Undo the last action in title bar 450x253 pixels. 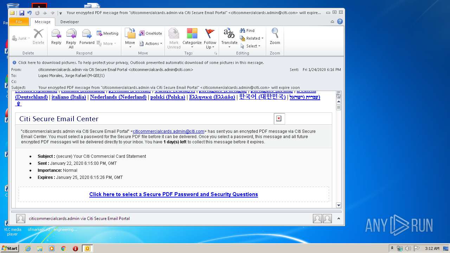(30, 13)
